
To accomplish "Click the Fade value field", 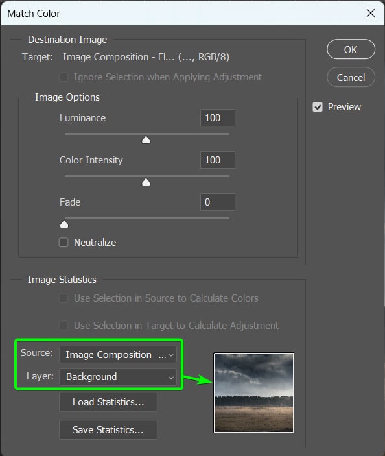I will pyautogui.click(x=218, y=202).
